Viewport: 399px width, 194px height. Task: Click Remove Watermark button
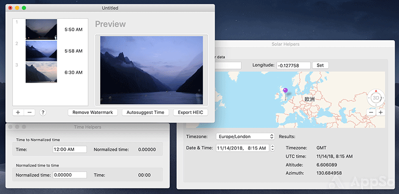93,112
